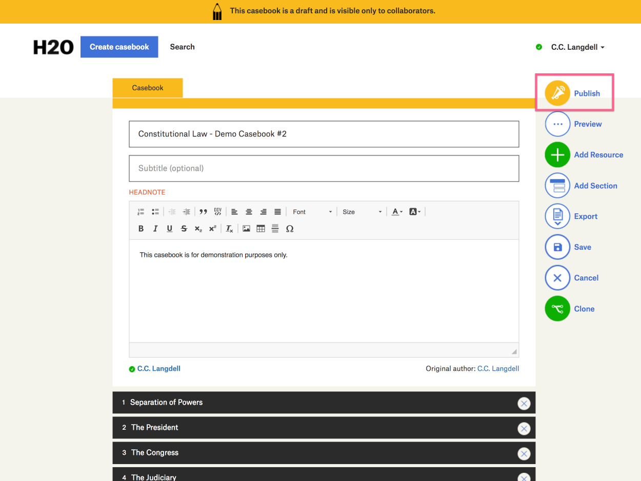The width and height of the screenshot is (641, 481).
Task: Export the casebook
Action: pyautogui.click(x=571, y=216)
